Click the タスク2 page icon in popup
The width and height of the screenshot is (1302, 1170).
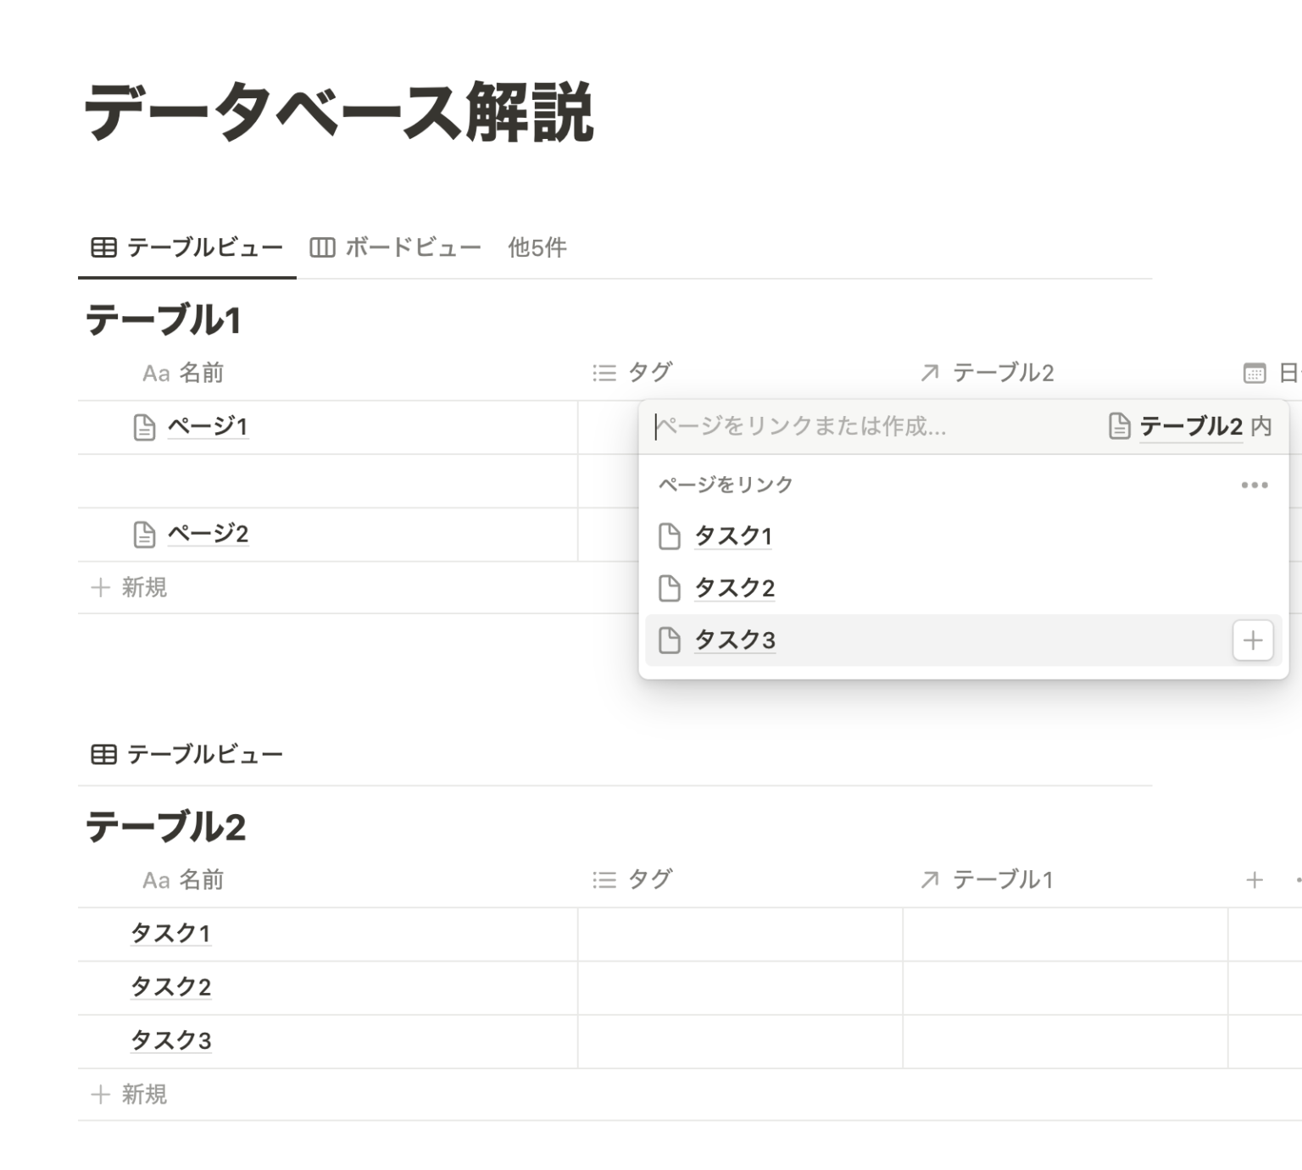pyautogui.click(x=670, y=588)
